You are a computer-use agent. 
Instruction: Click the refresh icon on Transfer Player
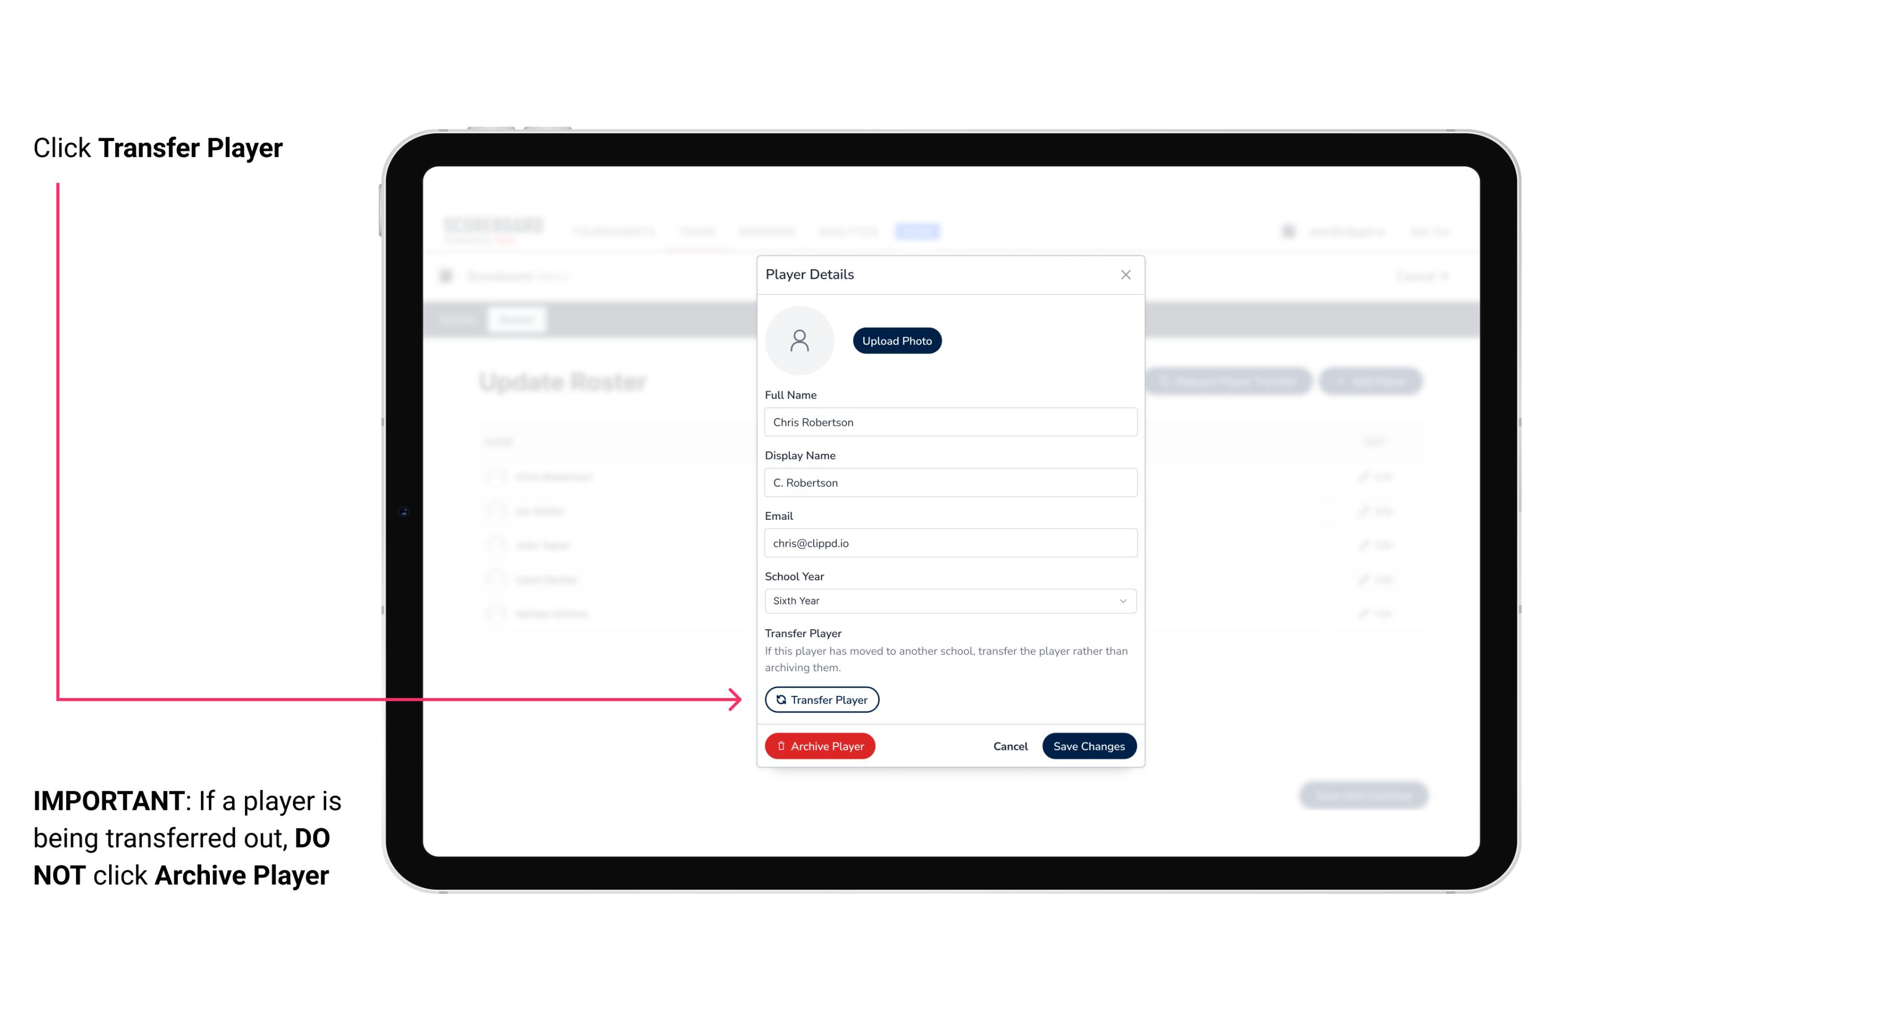(x=779, y=699)
